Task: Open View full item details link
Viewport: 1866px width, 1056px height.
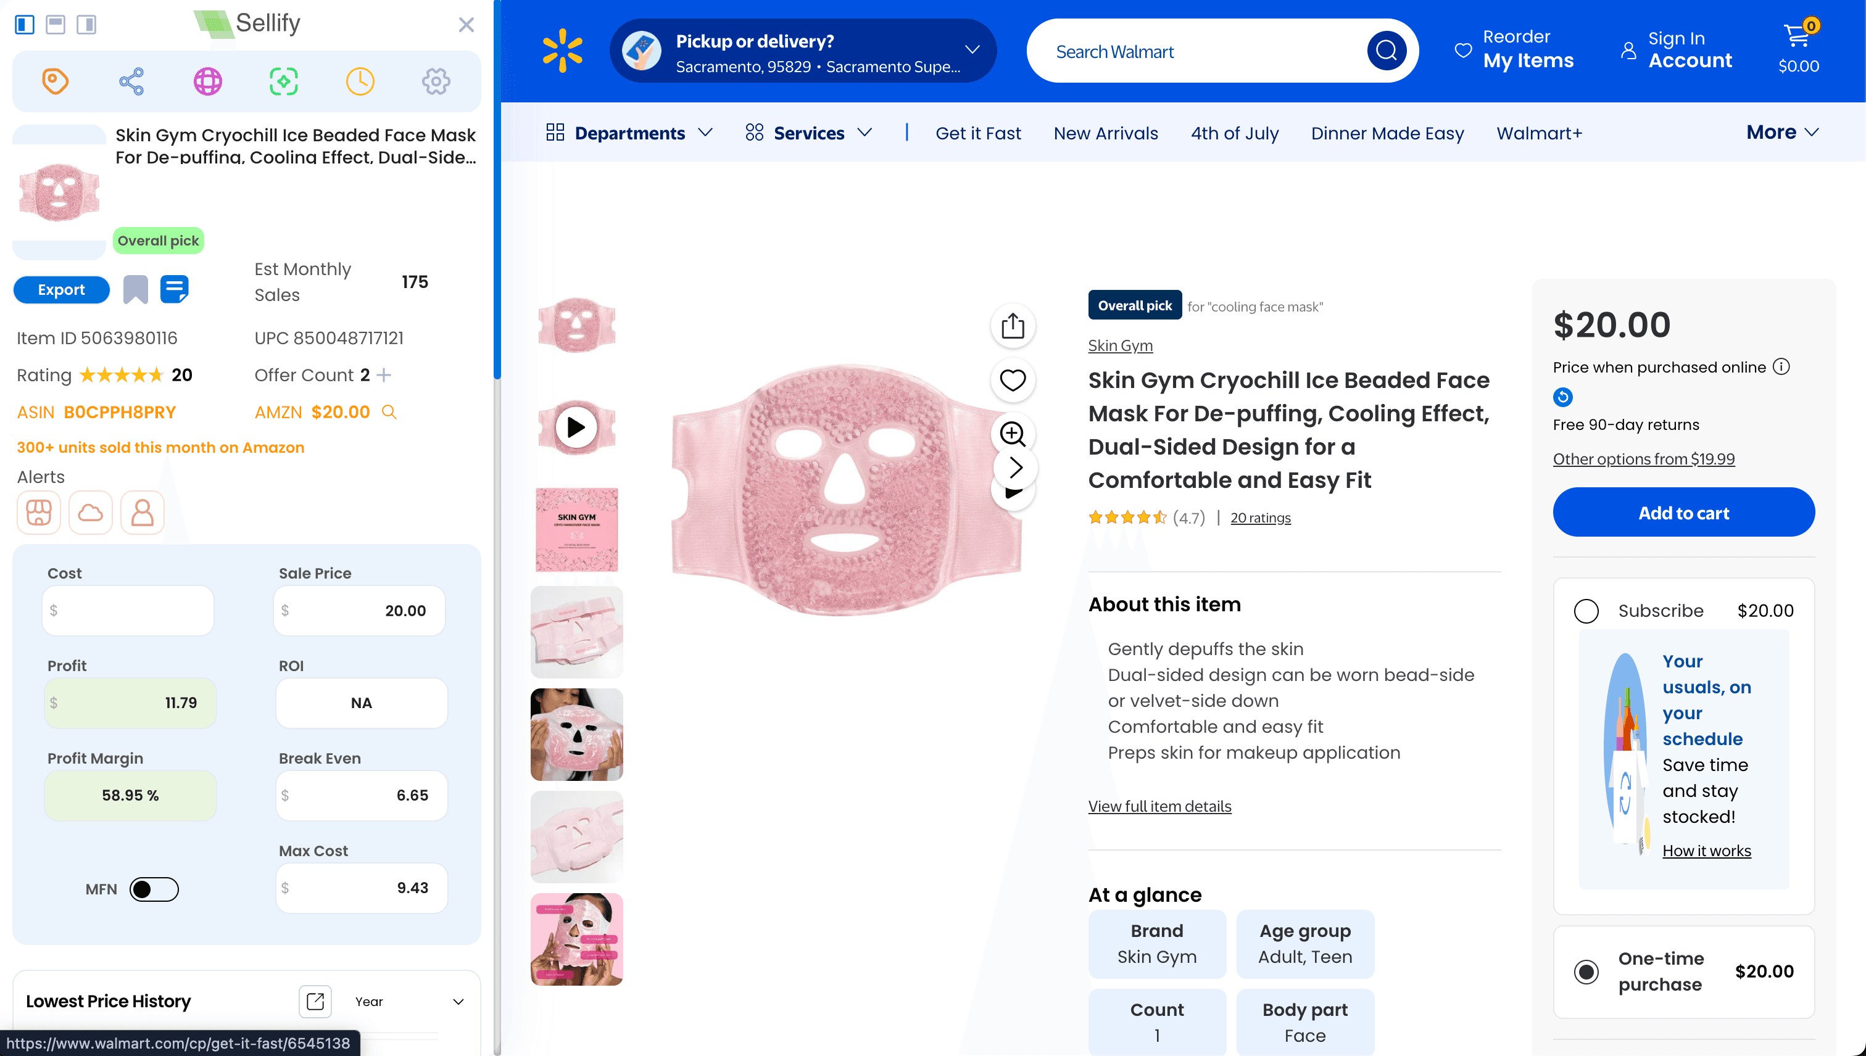Action: coord(1159,806)
